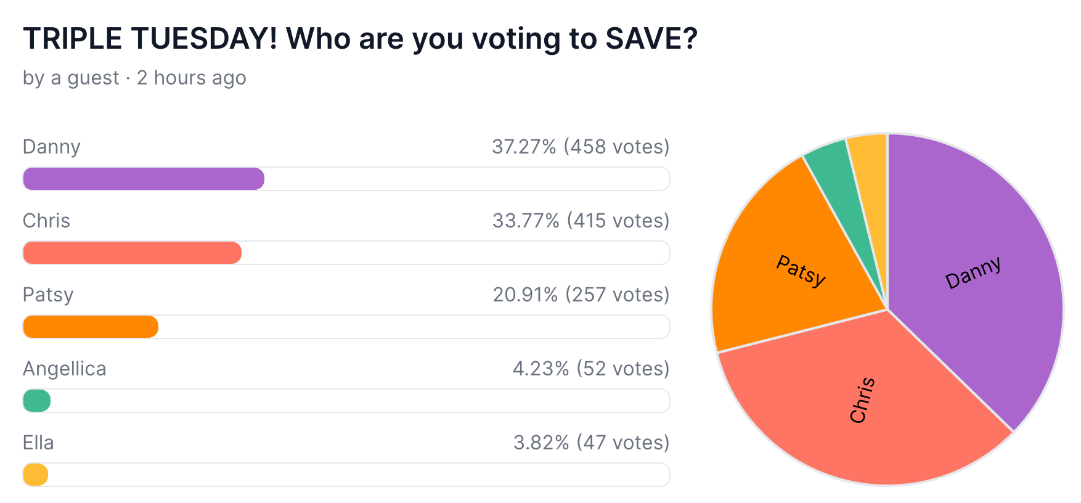Click the yellow Ella progress bar

pyautogui.click(x=35, y=475)
